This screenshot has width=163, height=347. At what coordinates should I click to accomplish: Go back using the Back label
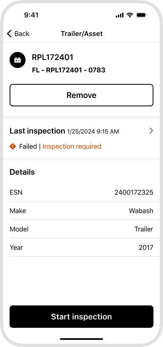22,34
